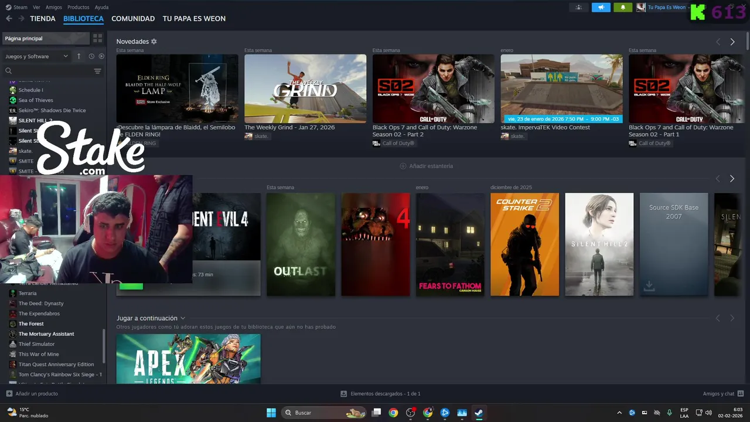
Task: Open the friends group icon in top bar
Action: click(579, 8)
